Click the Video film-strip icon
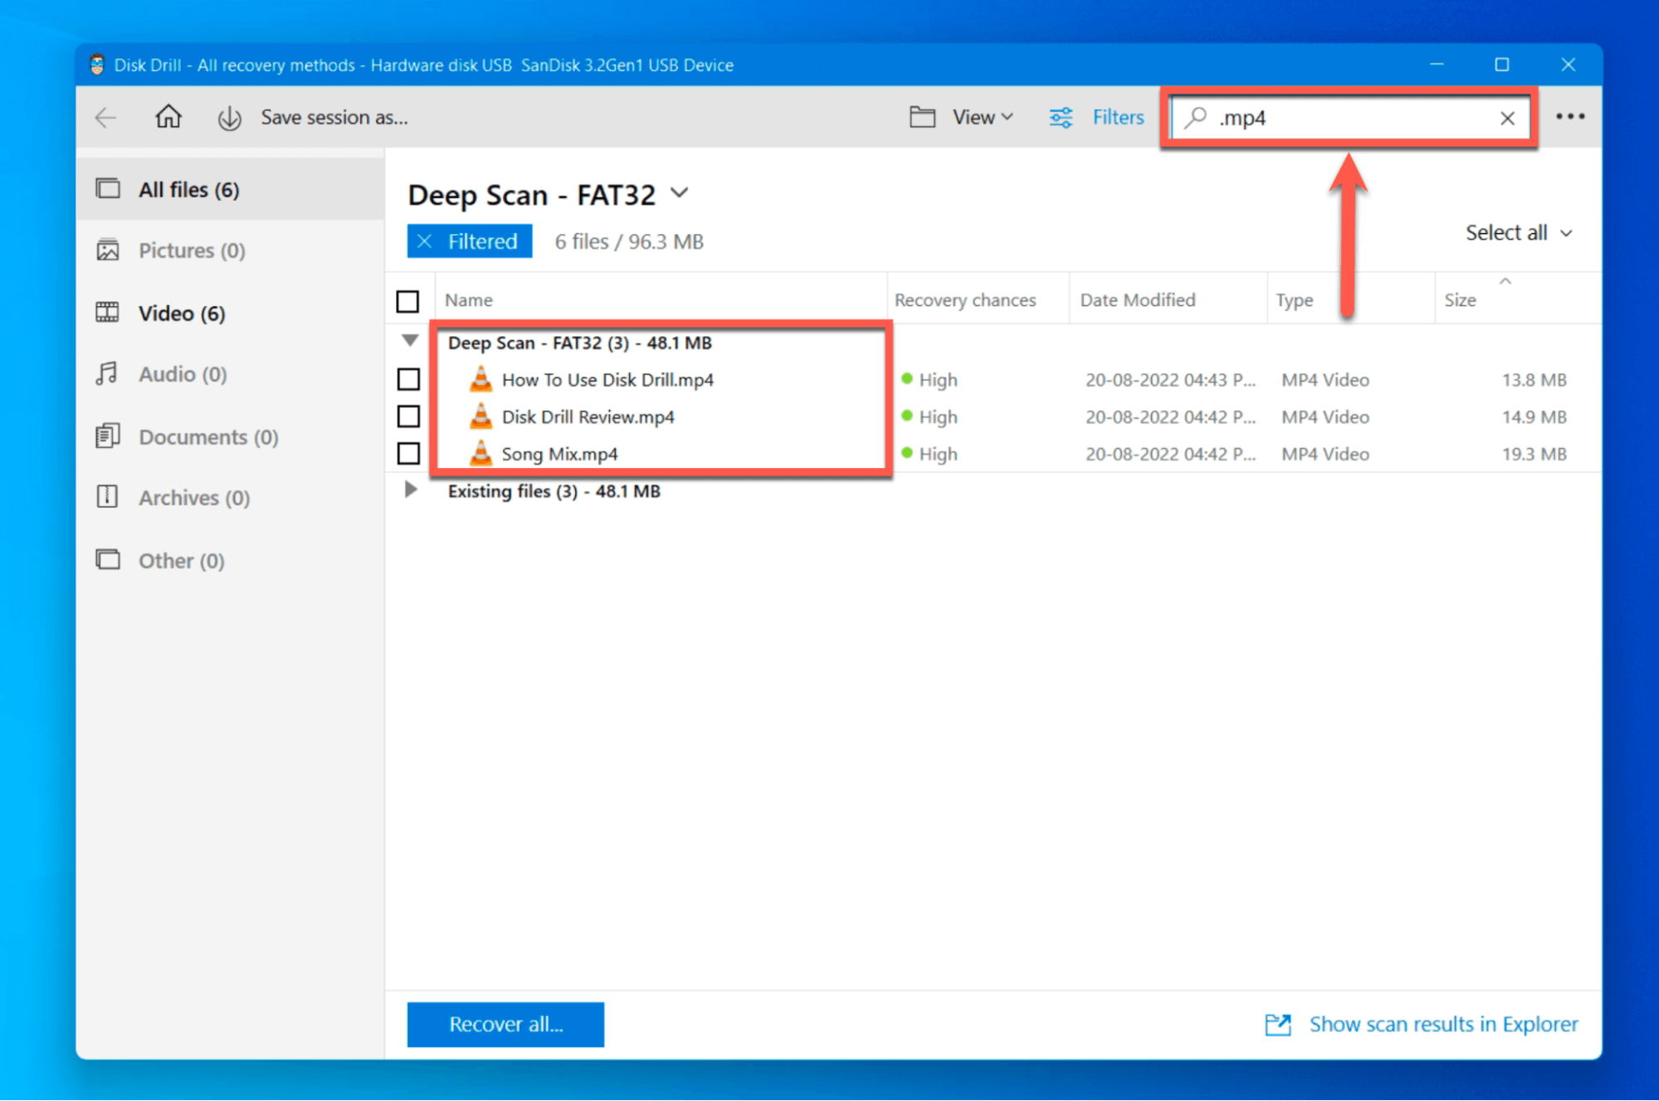Screen dimensions: 1659x1101 108,312
